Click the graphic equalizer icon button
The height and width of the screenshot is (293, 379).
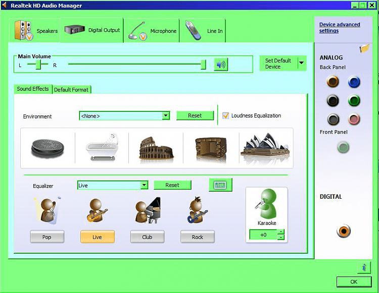pyautogui.click(x=220, y=185)
